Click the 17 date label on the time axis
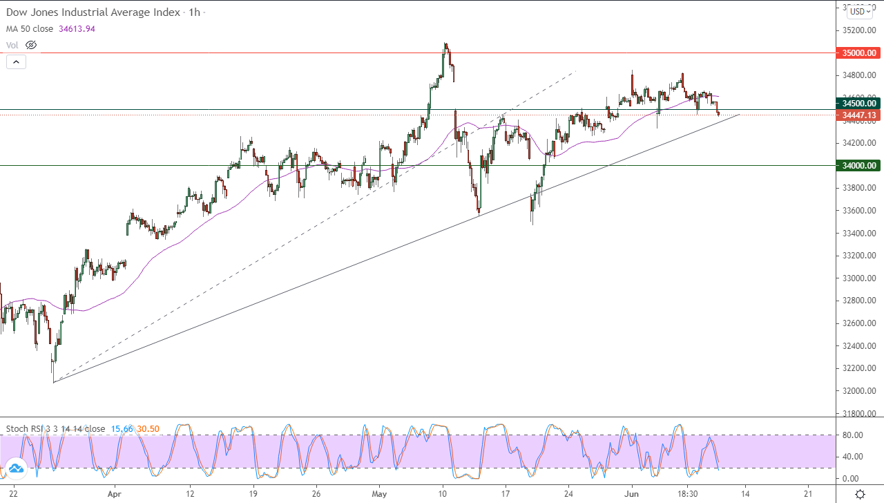Screen dimensions: 884x503 pos(506,495)
